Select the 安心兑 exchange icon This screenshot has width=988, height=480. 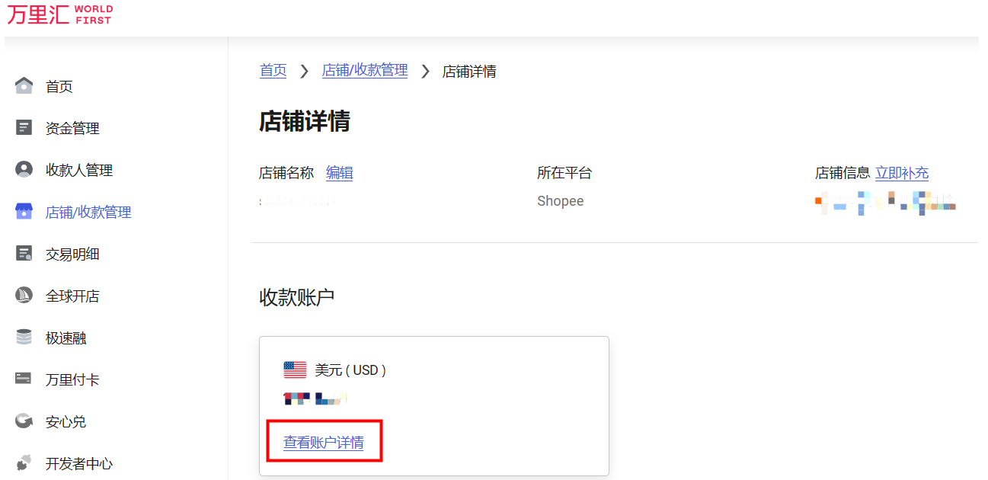pos(24,421)
